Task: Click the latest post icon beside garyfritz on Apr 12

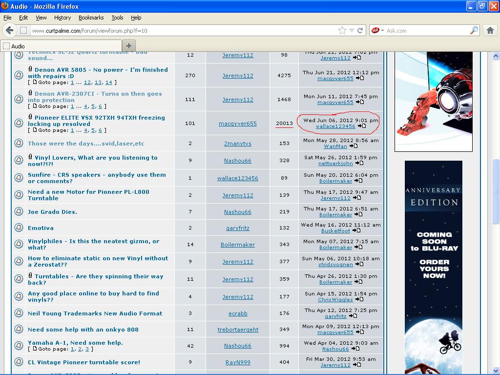Action: (353, 316)
